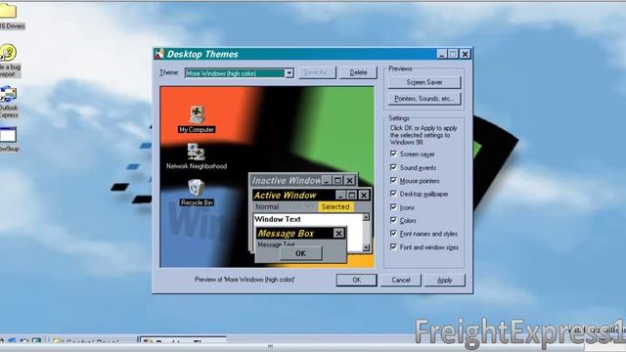Click the Active Window close icon in preview
Viewport: 626px width, 352px height.
coord(364,196)
